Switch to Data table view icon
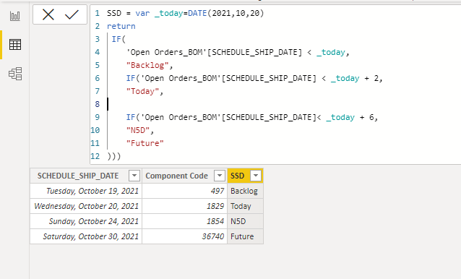Image resolution: width=461 pixels, height=279 pixels. coord(15,44)
